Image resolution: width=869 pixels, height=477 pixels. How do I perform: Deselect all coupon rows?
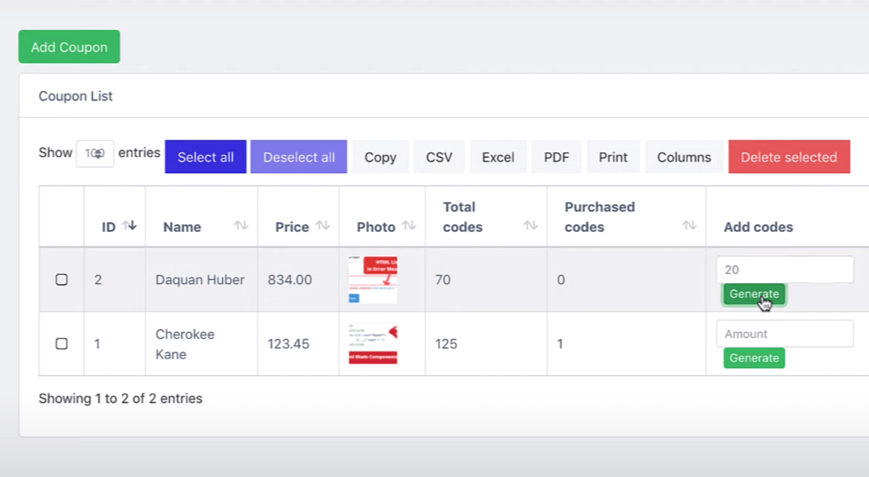click(298, 157)
